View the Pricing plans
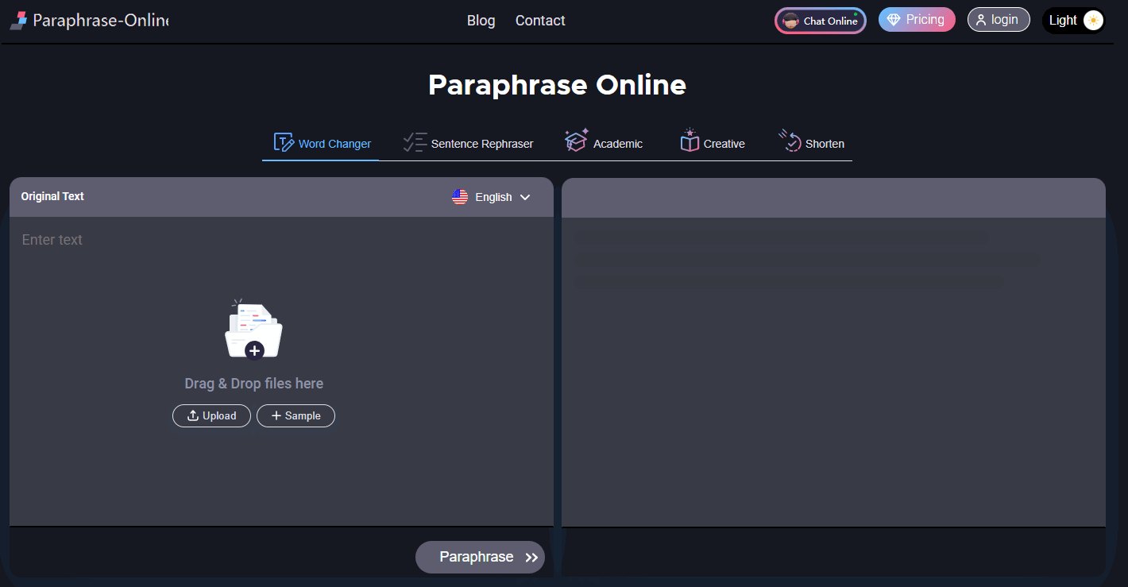Image resolution: width=1128 pixels, height=587 pixels. 917,20
